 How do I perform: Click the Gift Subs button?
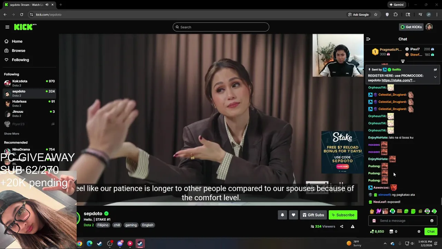[x=313, y=215]
